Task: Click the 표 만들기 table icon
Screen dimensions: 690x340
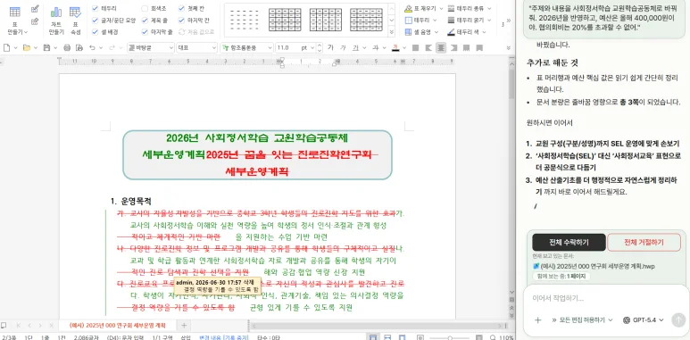Action: coord(15,12)
